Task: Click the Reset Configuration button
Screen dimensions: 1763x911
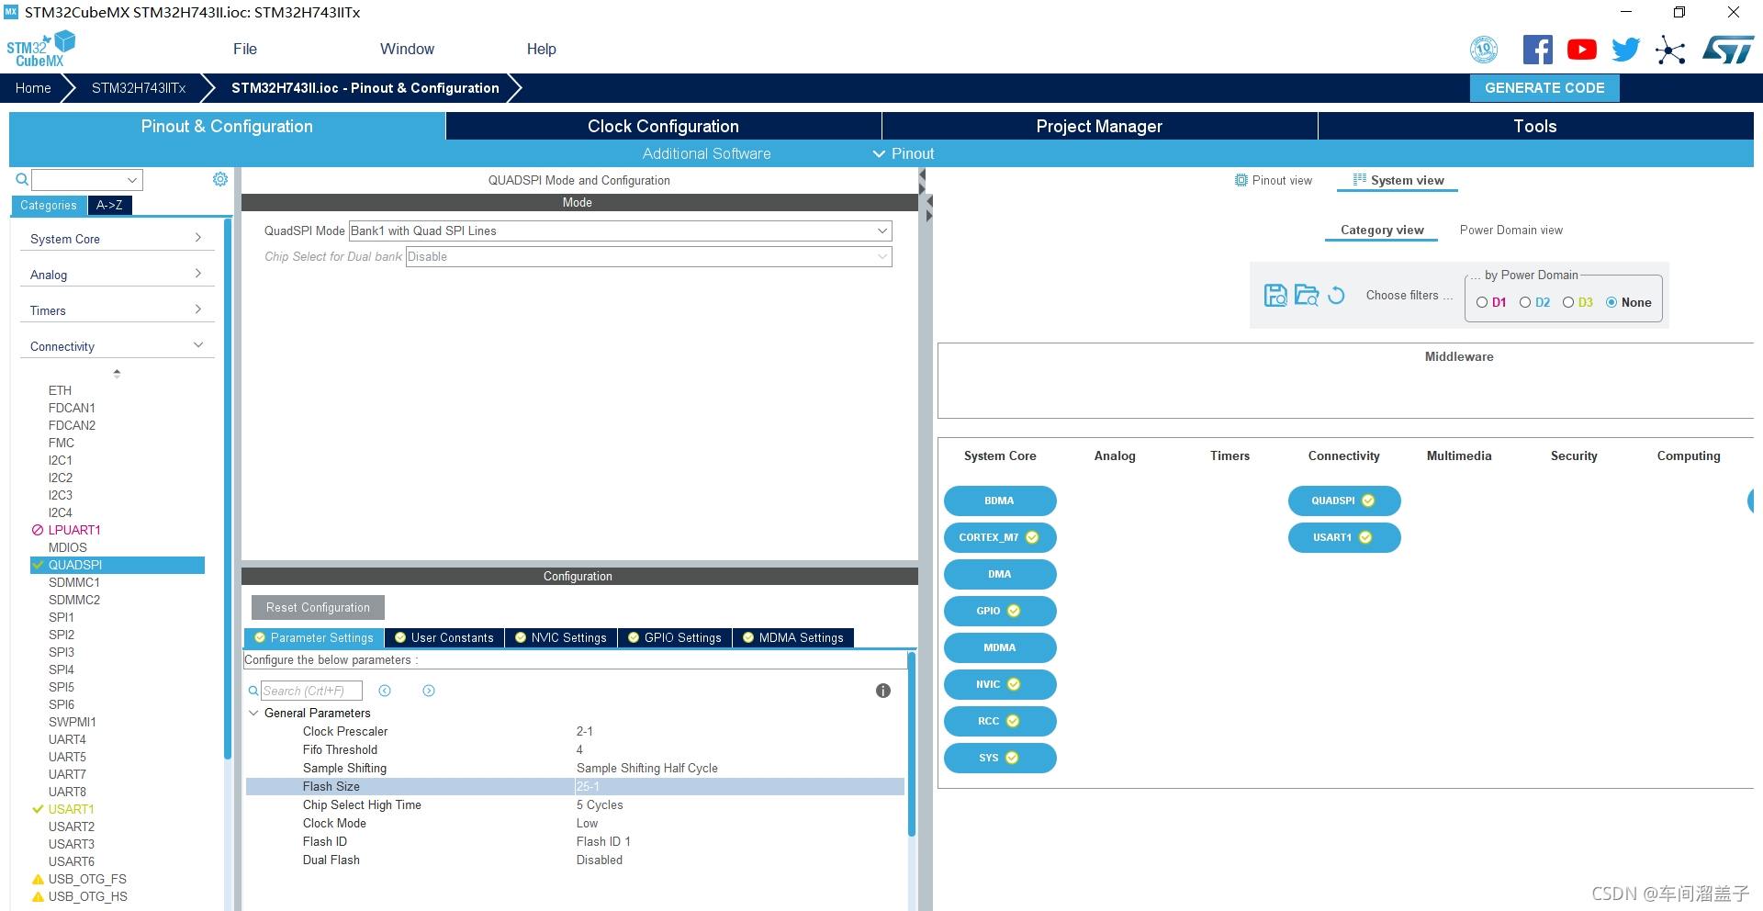Action: (318, 607)
